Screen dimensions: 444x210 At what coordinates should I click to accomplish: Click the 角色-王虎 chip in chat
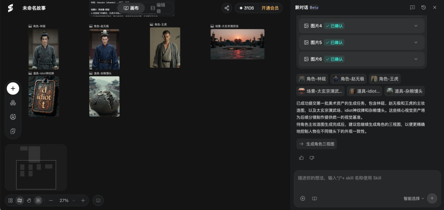coord(385,79)
